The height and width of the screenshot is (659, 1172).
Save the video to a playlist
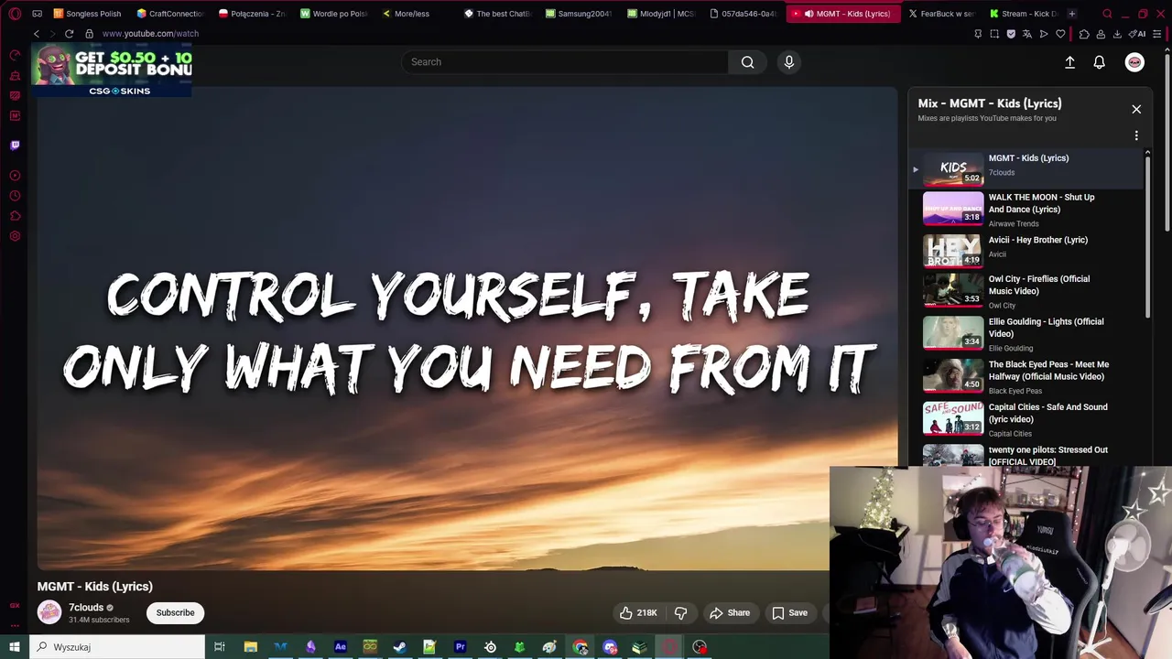789,612
